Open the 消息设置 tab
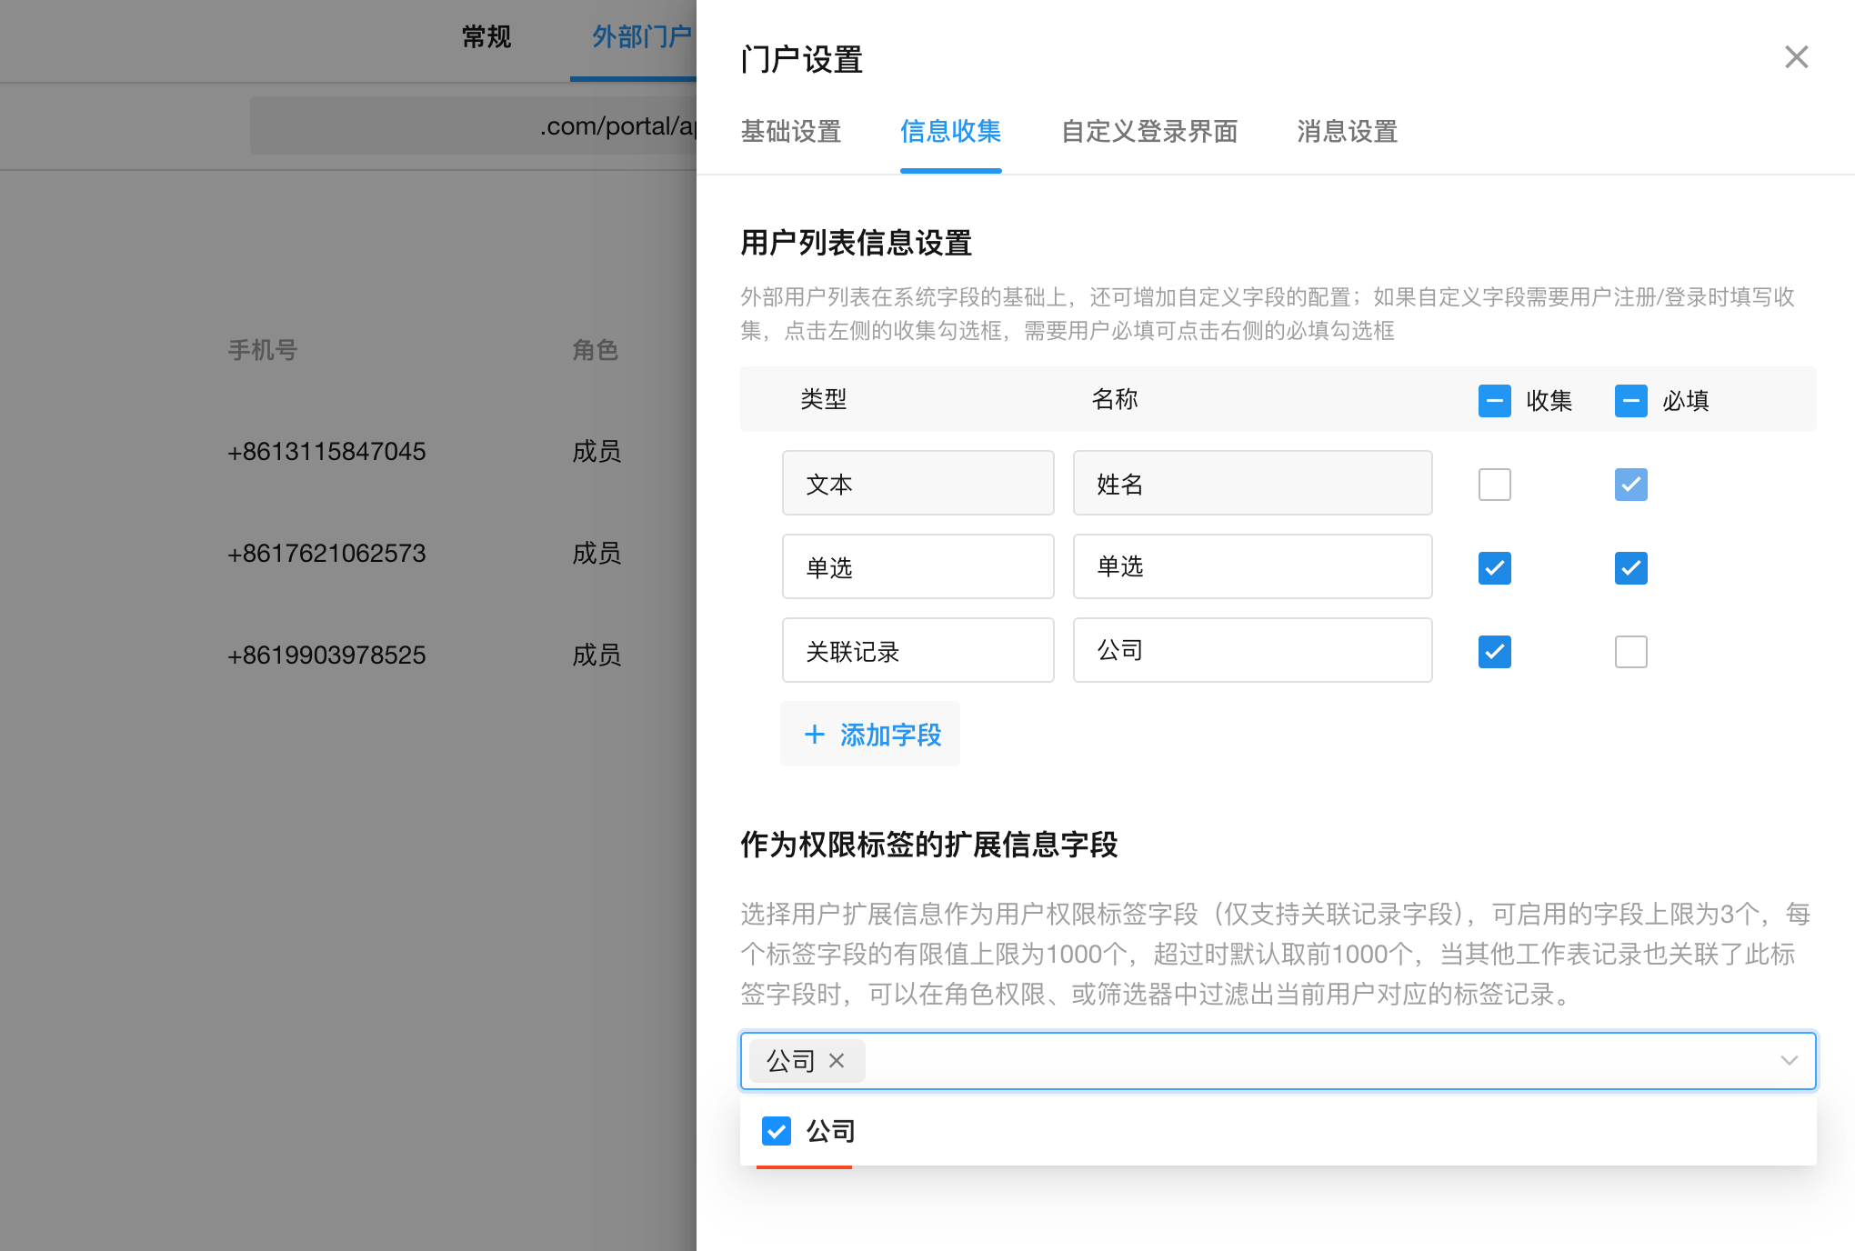Screen dimensions: 1855x1251 (1347, 132)
